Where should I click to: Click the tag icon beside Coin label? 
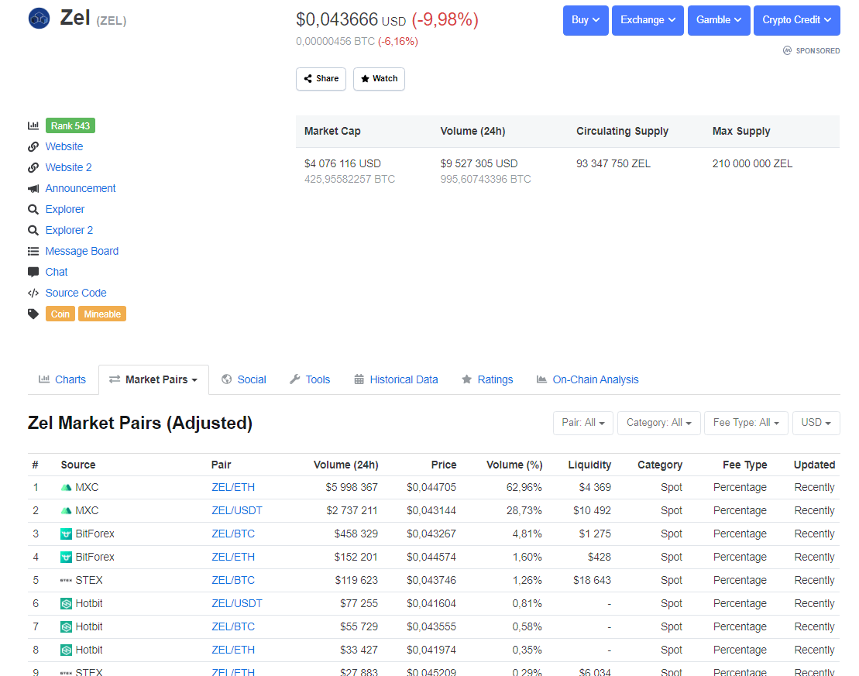tap(33, 314)
